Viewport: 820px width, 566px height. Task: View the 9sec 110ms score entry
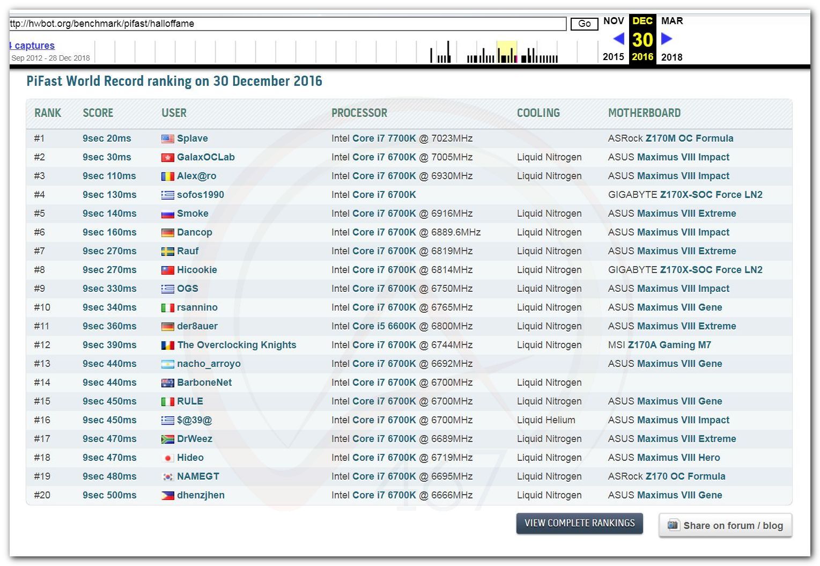(109, 176)
